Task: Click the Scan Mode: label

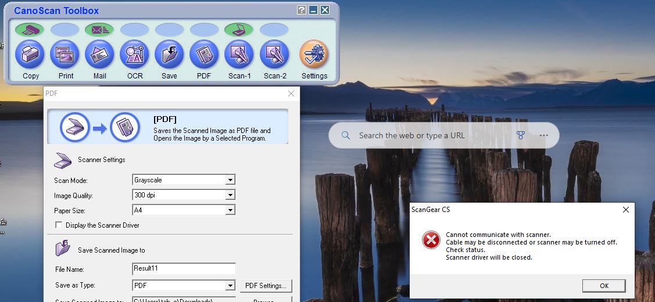Action: pos(70,181)
